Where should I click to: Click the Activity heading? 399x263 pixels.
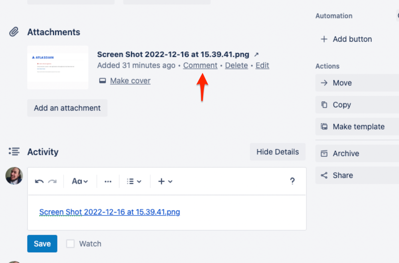pos(43,152)
